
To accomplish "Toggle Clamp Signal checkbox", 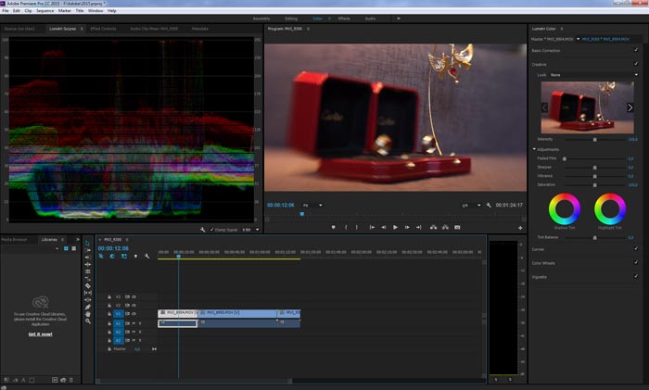I will [212, 230].
